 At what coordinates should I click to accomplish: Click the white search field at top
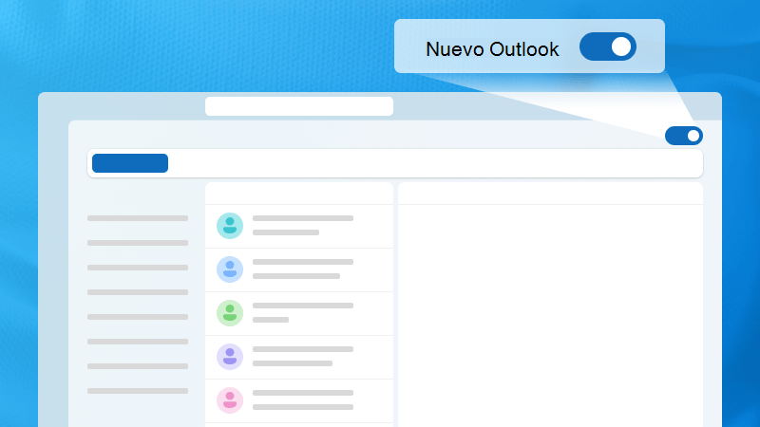299,106
